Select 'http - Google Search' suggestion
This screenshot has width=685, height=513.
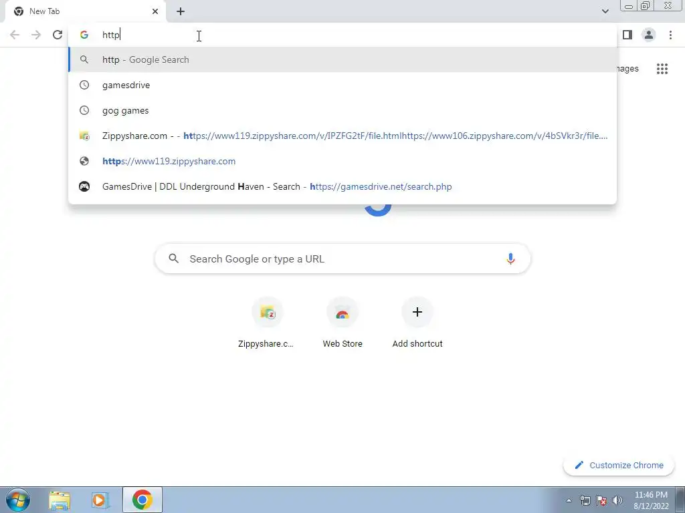pyautogui.click(x=342, y=59)
